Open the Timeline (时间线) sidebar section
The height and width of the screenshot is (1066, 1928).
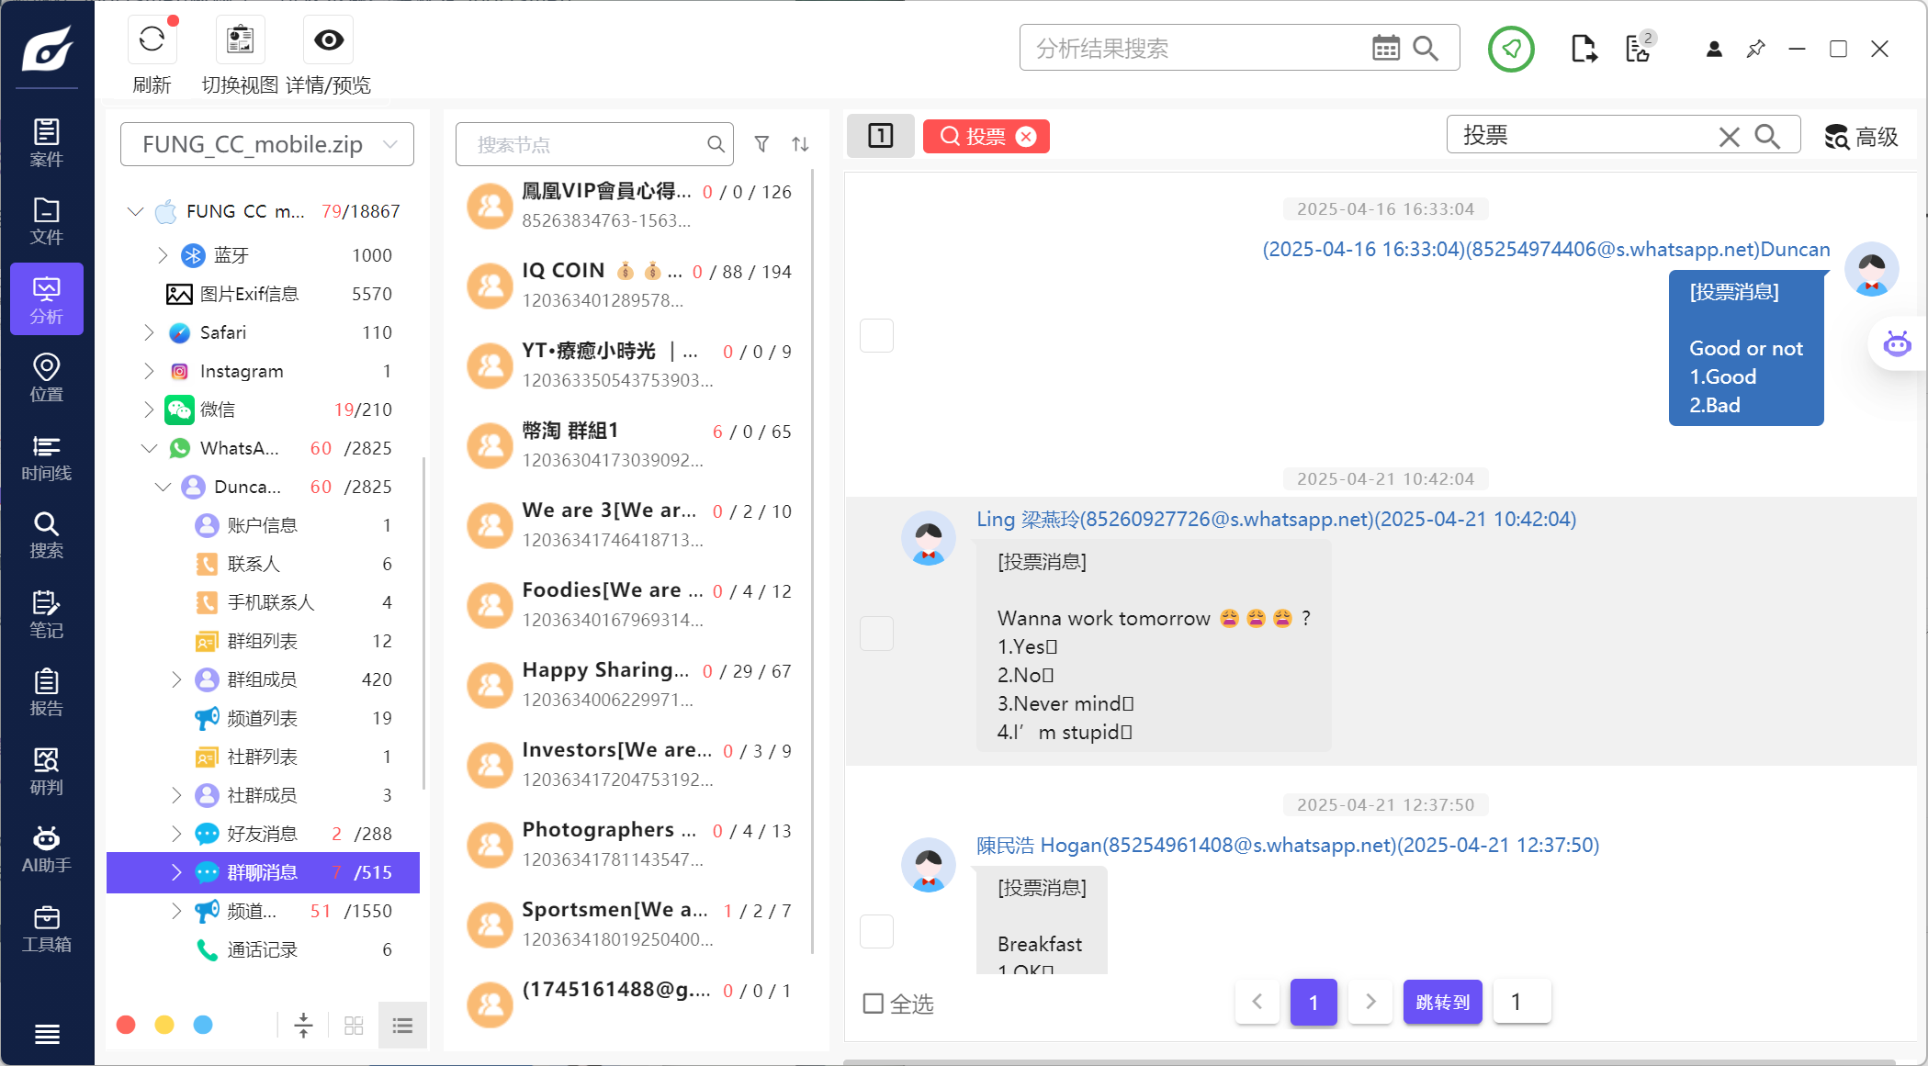click(46, 457)
